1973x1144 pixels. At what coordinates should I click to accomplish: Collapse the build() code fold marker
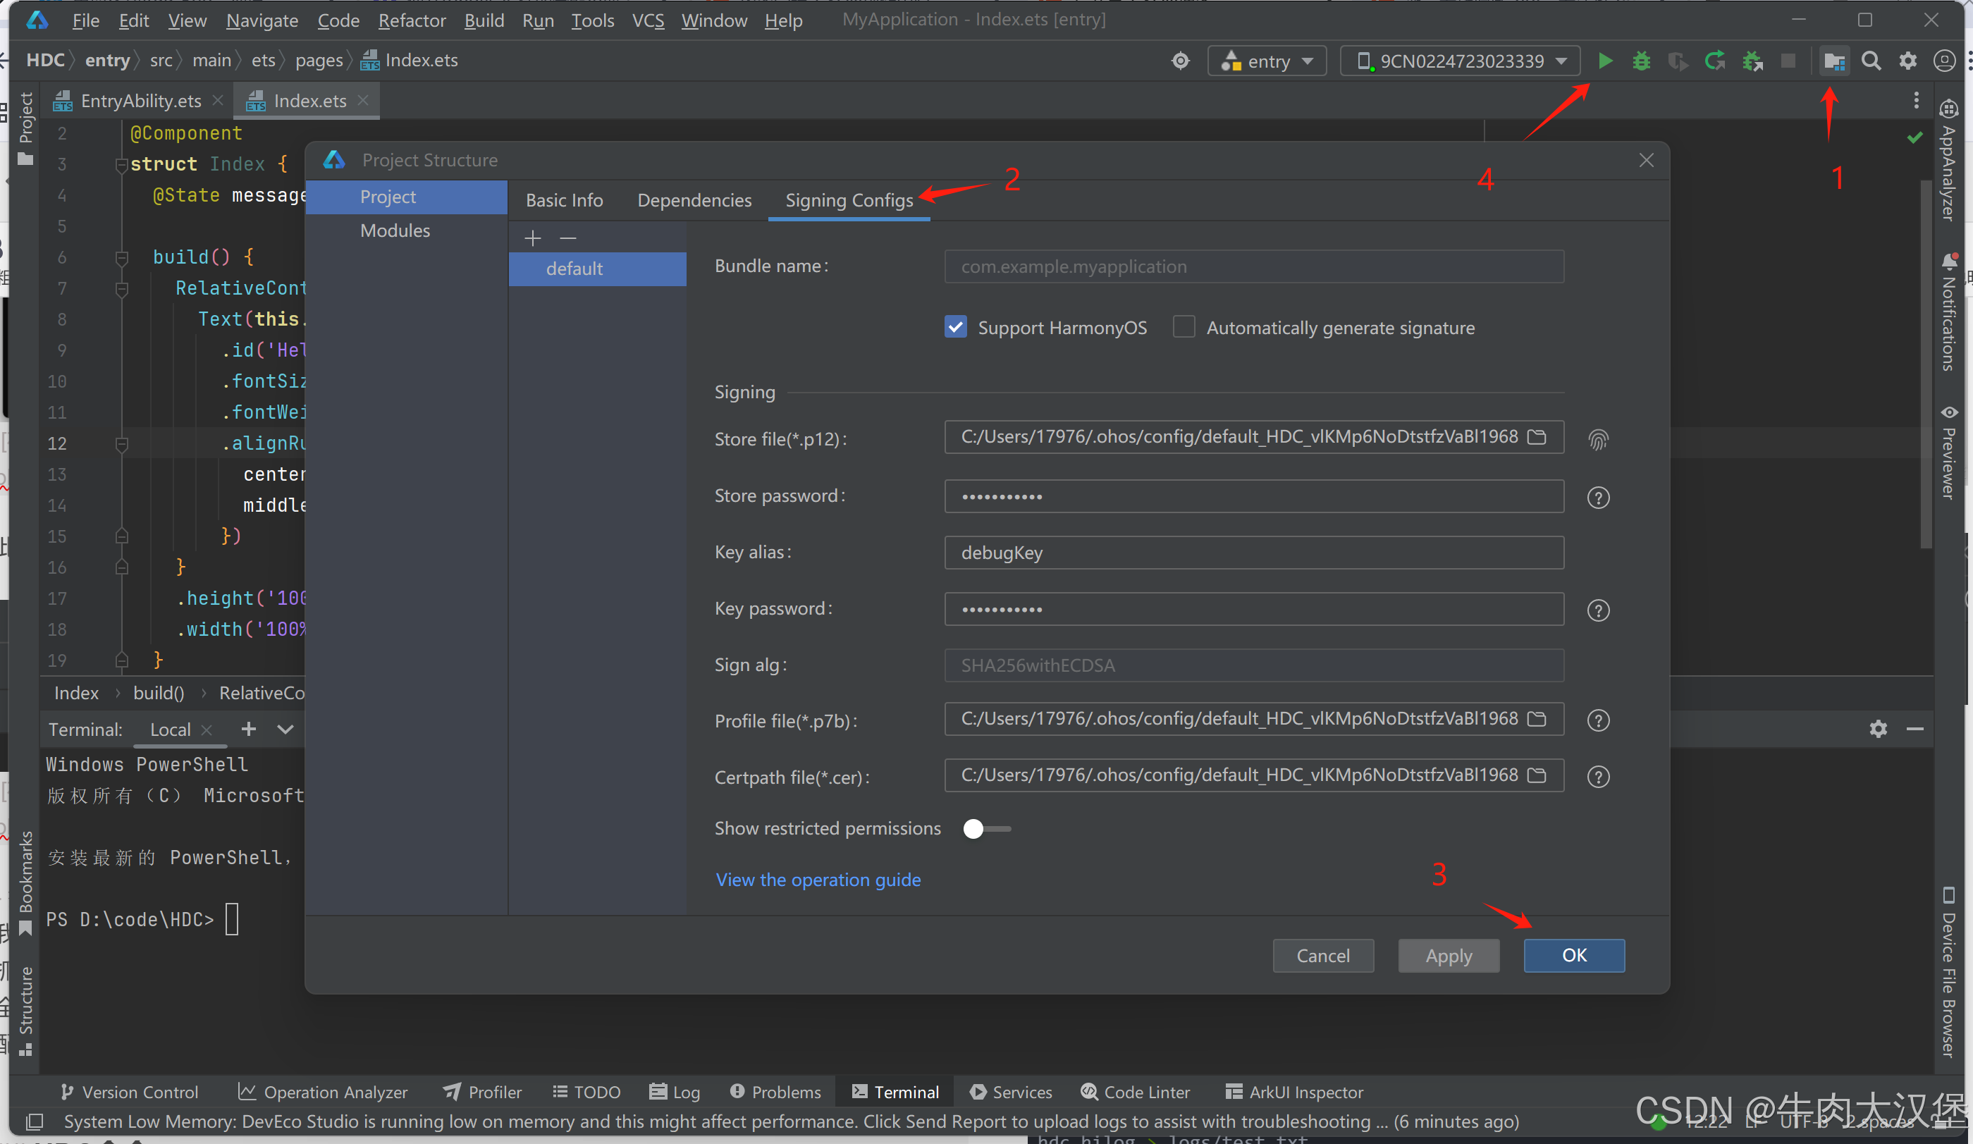(x=121, y=257)
